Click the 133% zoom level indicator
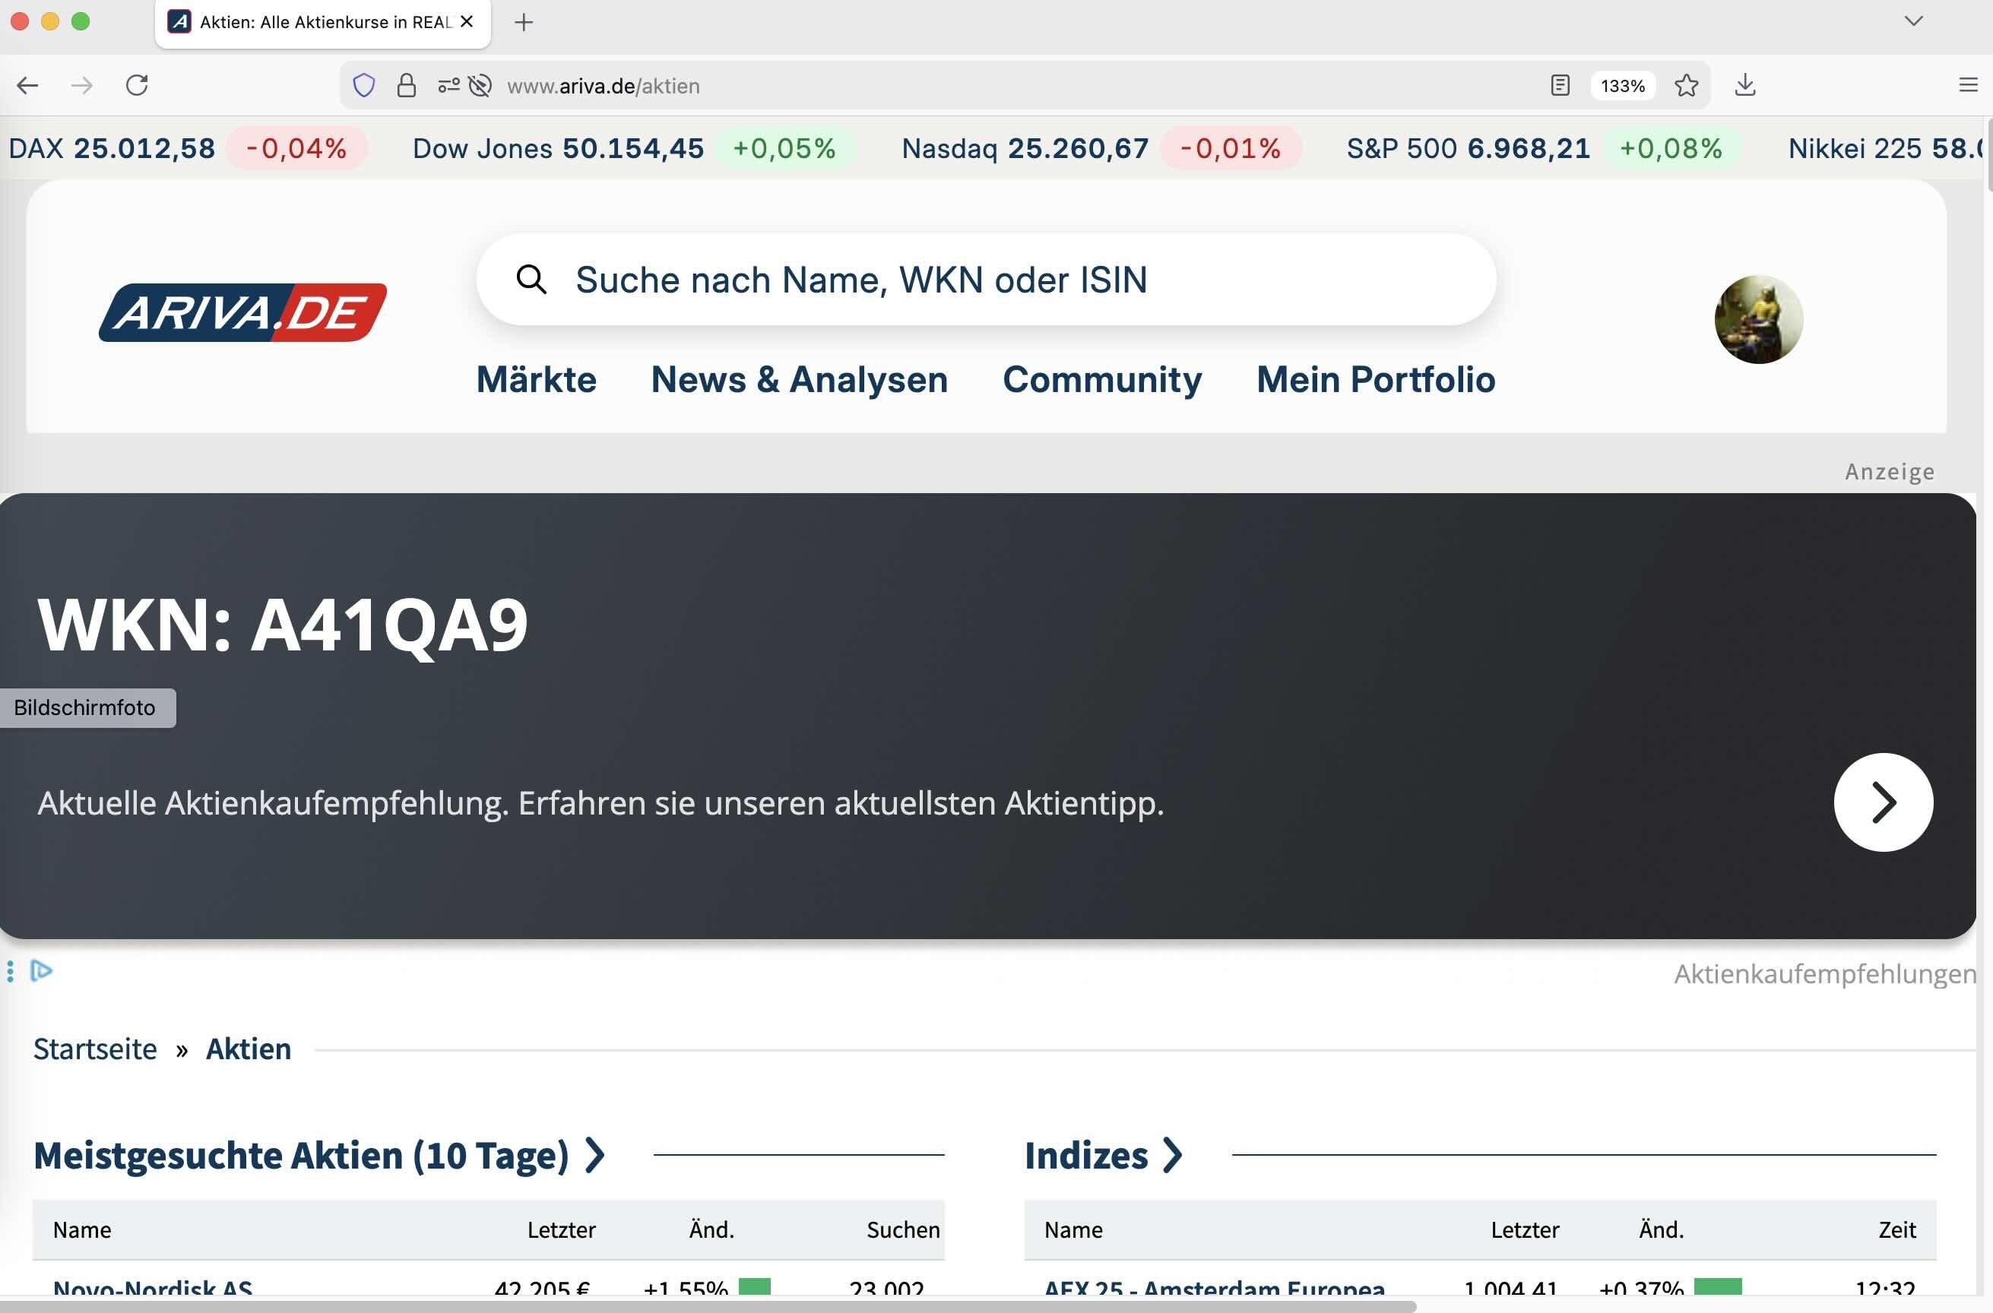Viewport: 1993px width, 1313px height. (1623, 85)
